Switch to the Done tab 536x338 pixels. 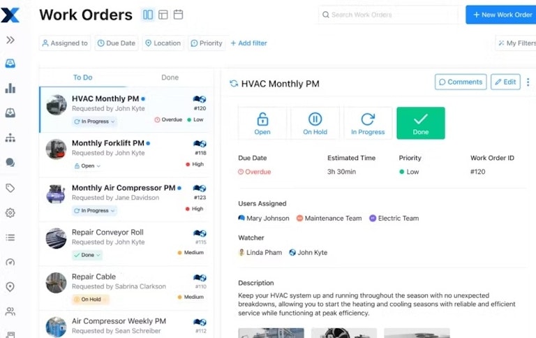(170, 78)
